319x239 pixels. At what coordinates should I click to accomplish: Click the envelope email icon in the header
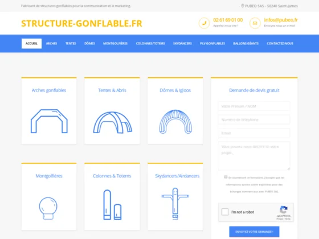pyautogui.click(x=255, y=23)
